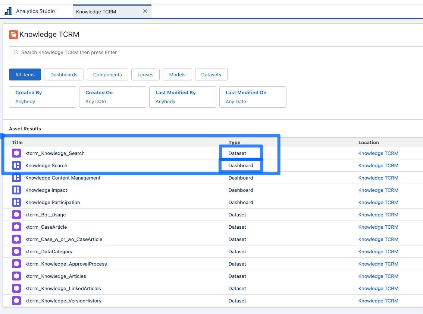This screenshot has height=314, width=423.
Task: Click dashboard icon for Knowledge Participation
Action: (x=16, y=203)
